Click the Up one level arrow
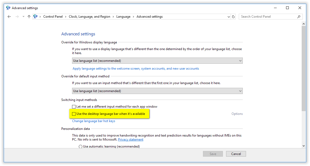The width and height of the screenshot is (310, 166). (29, 17)
